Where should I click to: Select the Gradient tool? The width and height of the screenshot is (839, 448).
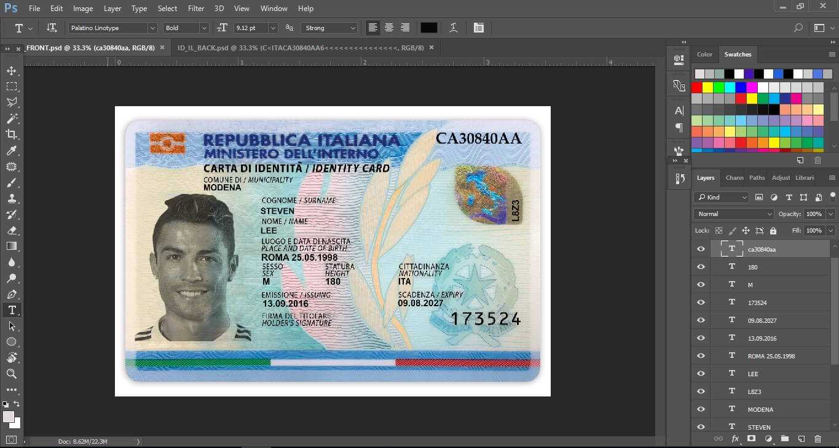(12, 246)
